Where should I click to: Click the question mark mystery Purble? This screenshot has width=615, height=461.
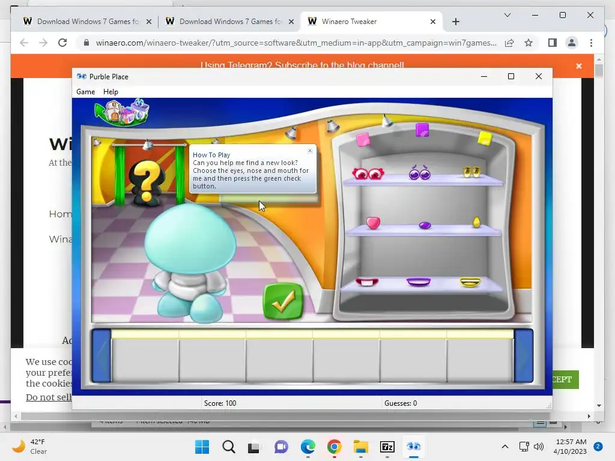tap(147, 183)
